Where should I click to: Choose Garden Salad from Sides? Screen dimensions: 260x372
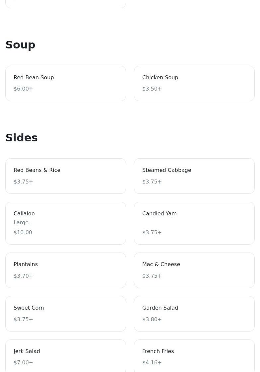[x=194, y=314]
